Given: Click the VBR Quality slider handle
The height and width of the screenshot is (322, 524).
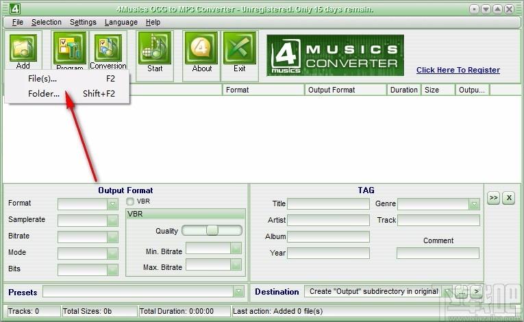Looking at the screenshot, I should 212,230.
